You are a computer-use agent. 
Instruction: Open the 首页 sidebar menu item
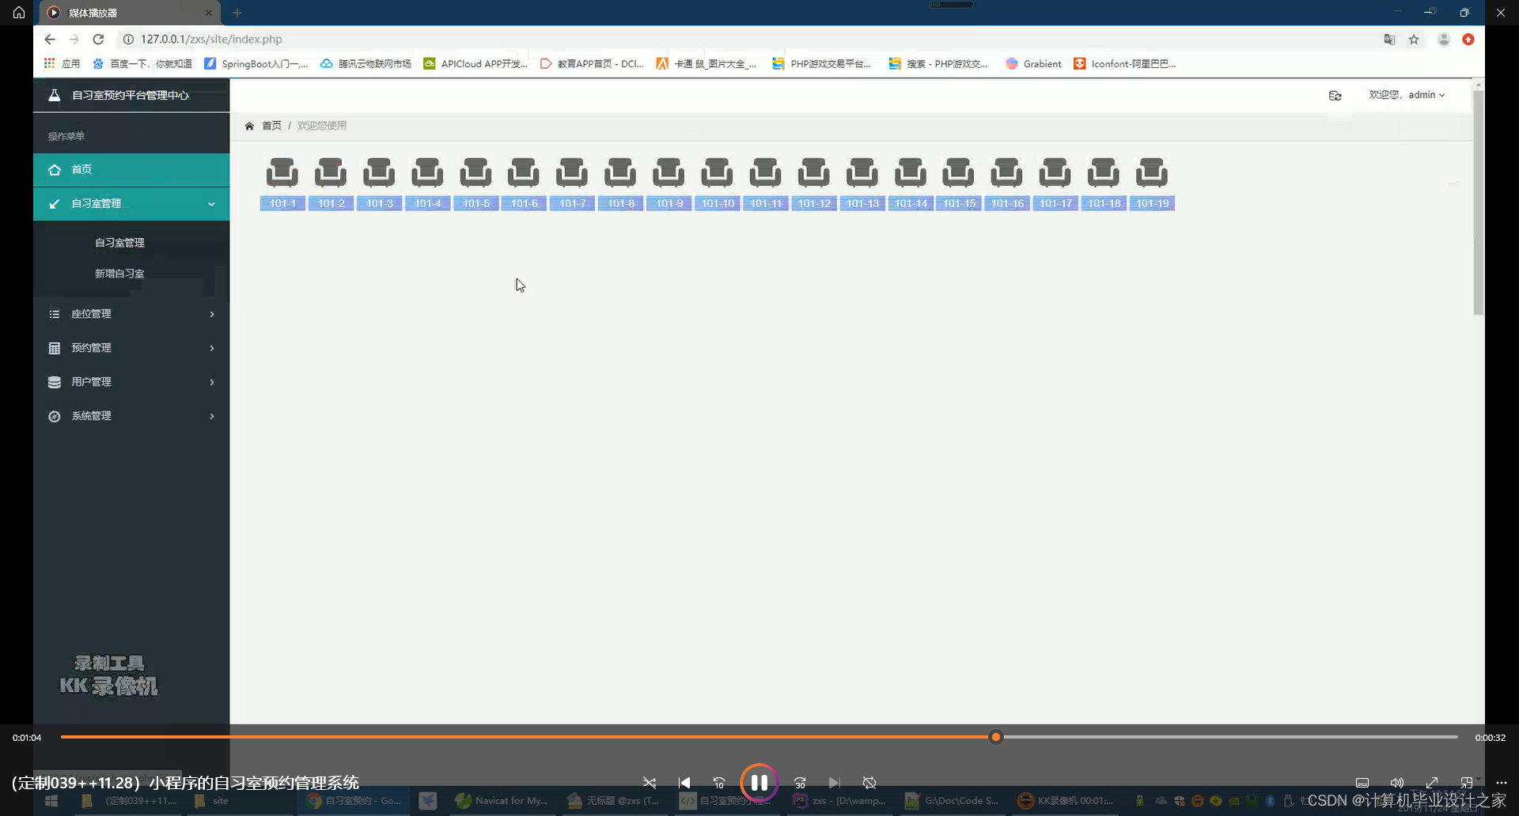click(x=131, y=169)
